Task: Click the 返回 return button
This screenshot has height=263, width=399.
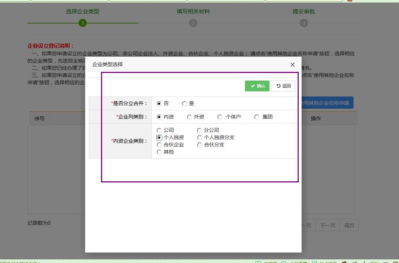Action: click(283, 86)
